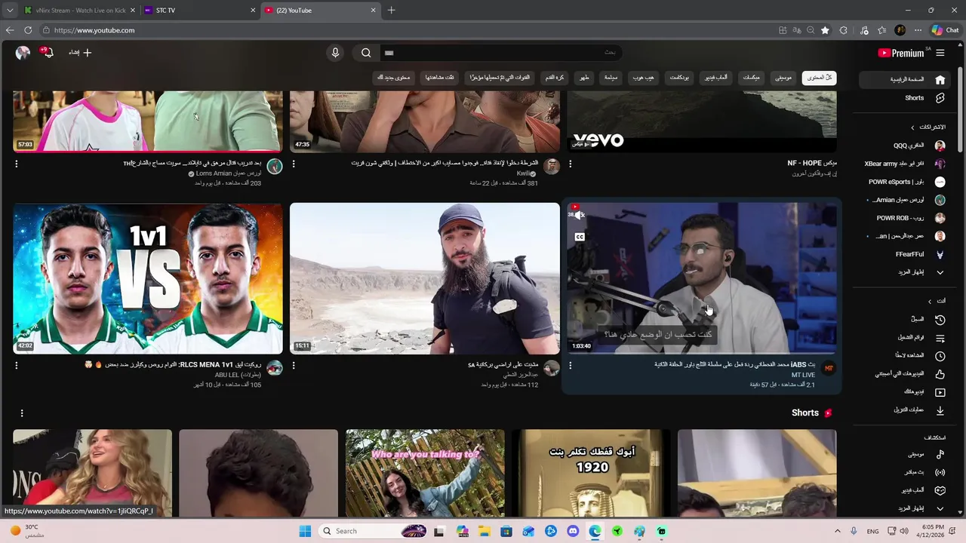Click the browser address bar URL
The height and width of the screenshot is (543, 966).
click(94, 30)
